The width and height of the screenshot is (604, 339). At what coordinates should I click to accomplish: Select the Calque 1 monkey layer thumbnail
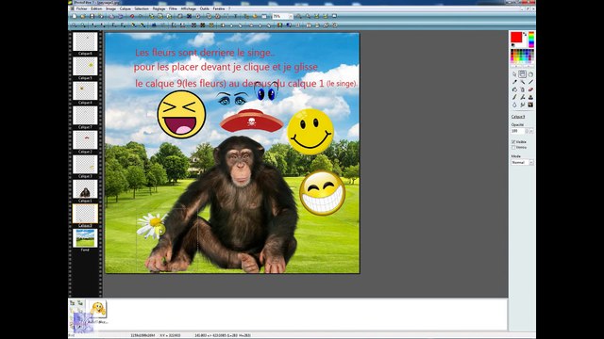pos(85,189)
